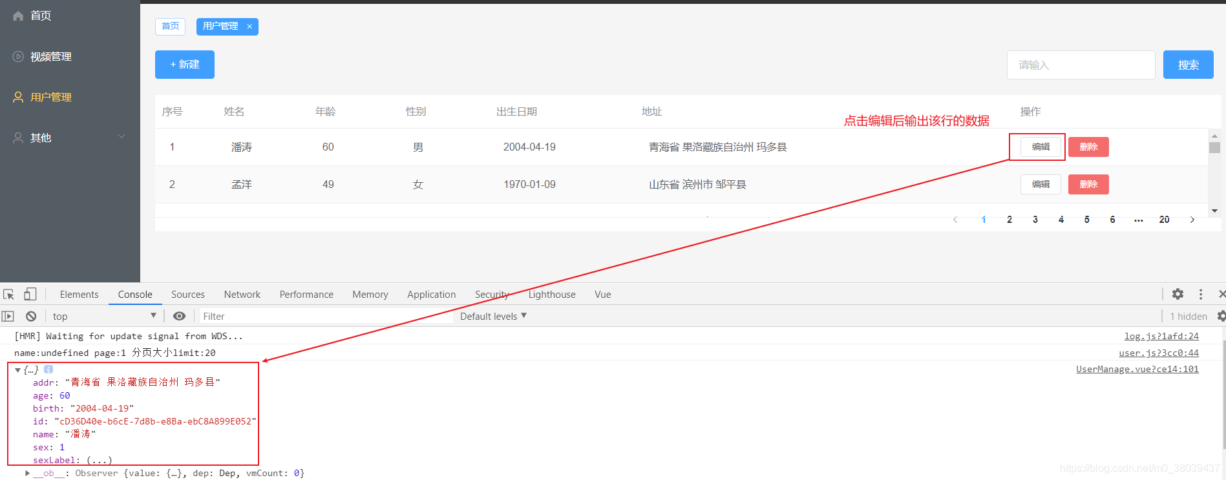This screenshot has width=1226, height=480.
Task: Click the 其他 user icon
Action: click(x=18, y=138)
